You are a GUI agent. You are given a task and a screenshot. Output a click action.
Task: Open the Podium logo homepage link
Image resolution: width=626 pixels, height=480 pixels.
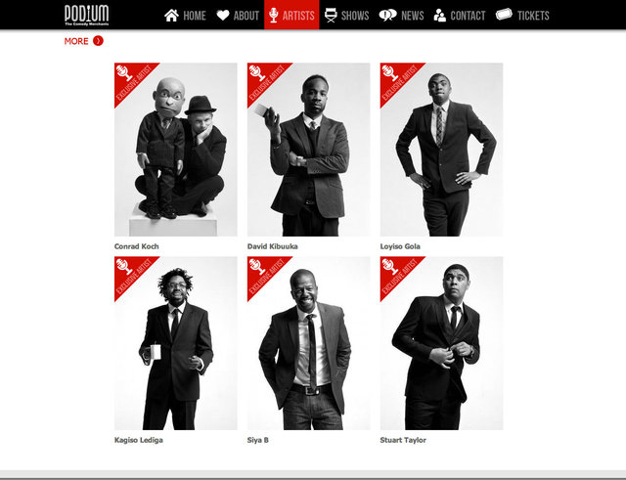point(87,16)
